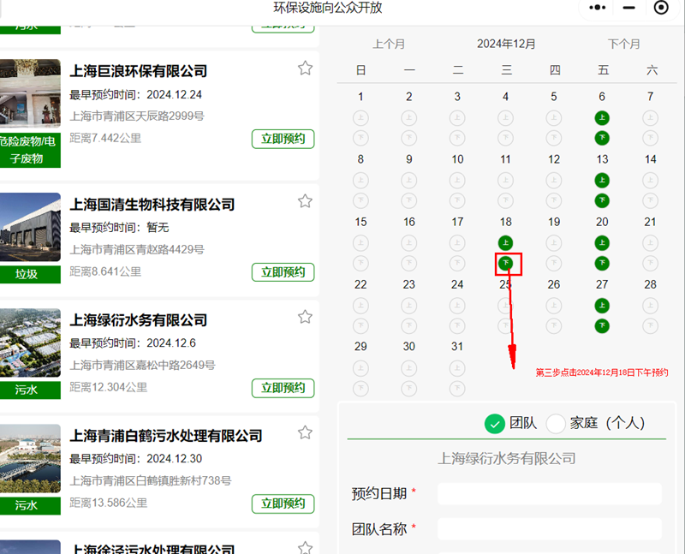Click 最早预约时间：2024.12.30 text
Image resolution: width=685 pixels, height=554 pixels.
click(x=135, y=459)
